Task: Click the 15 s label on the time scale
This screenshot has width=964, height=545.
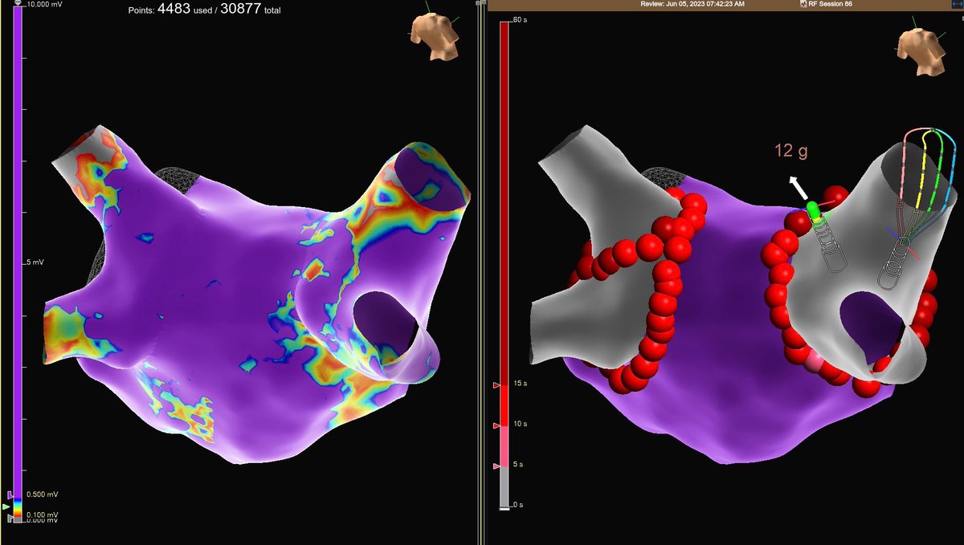Action: click(x=520, y=384)
